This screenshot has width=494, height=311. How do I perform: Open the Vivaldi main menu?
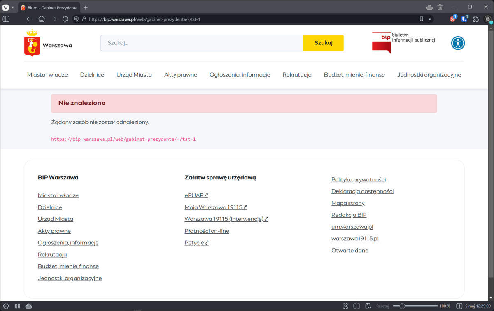(6, 7)
